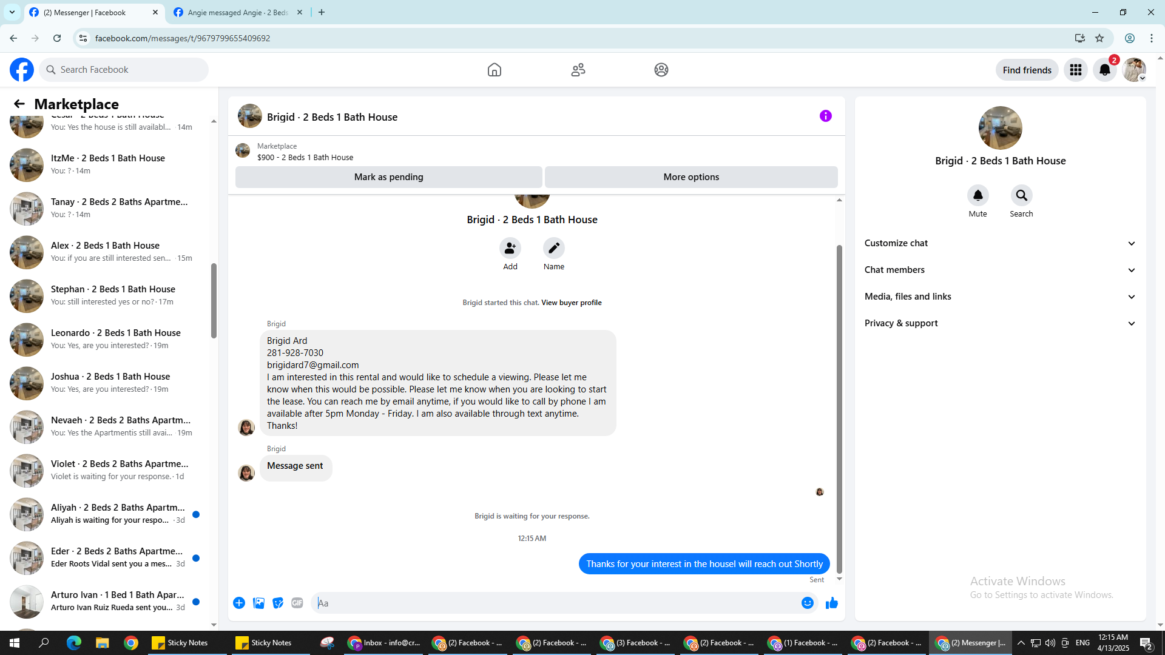Search in the Brigid conversation

point(1022,195)
